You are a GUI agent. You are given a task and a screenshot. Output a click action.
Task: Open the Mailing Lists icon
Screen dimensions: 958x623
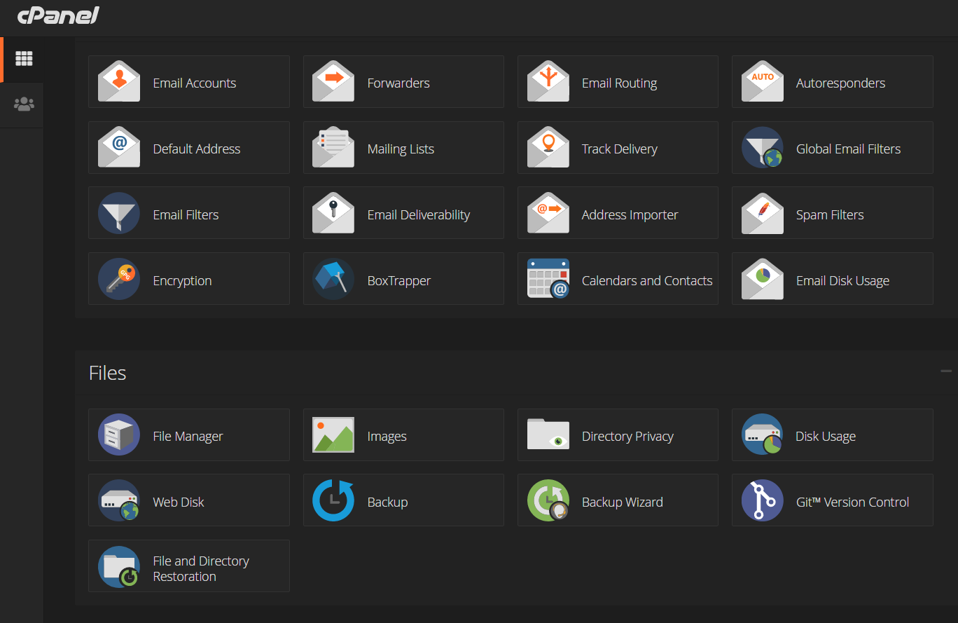(333, 148)
